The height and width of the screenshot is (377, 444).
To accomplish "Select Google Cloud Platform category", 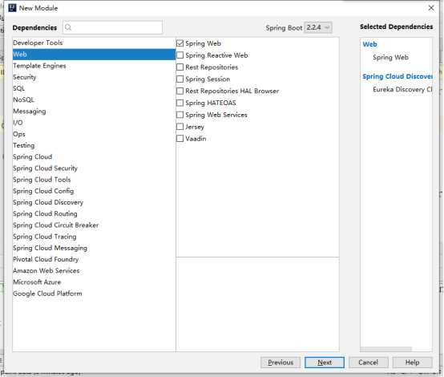I will (x=94, y=294).
